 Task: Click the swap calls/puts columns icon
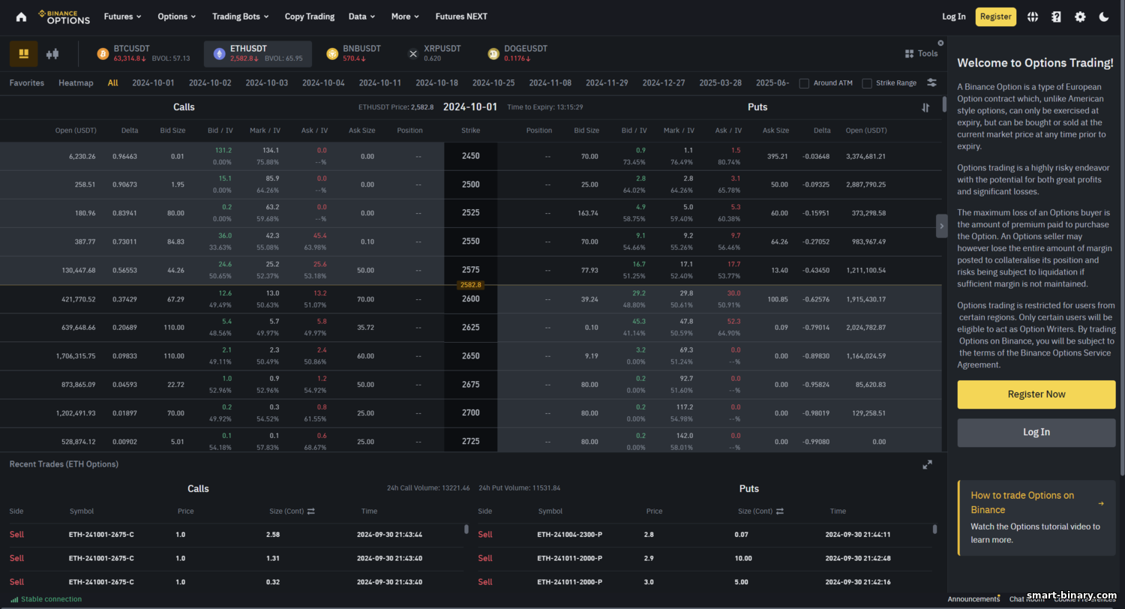tap(925, 107)
